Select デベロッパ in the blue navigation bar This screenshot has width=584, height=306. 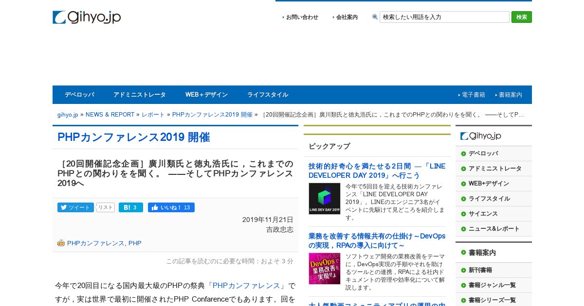(x=79, y=95)
